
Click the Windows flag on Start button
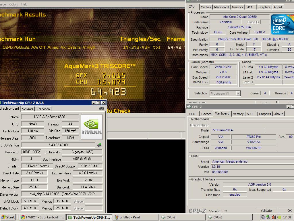click(3, 217)
